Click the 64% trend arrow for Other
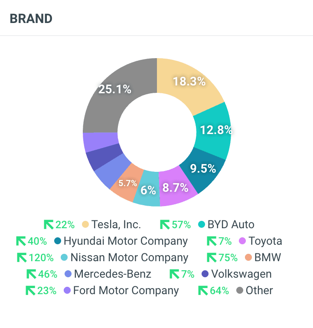313x328 pixels. (202, 290)
